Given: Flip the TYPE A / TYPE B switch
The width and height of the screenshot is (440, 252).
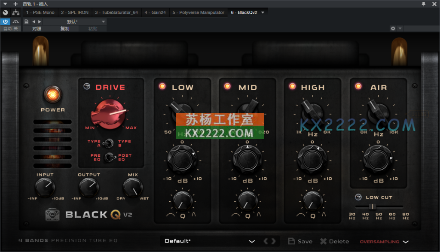Looking at the screenshot, I should click(x=108, y=143).
